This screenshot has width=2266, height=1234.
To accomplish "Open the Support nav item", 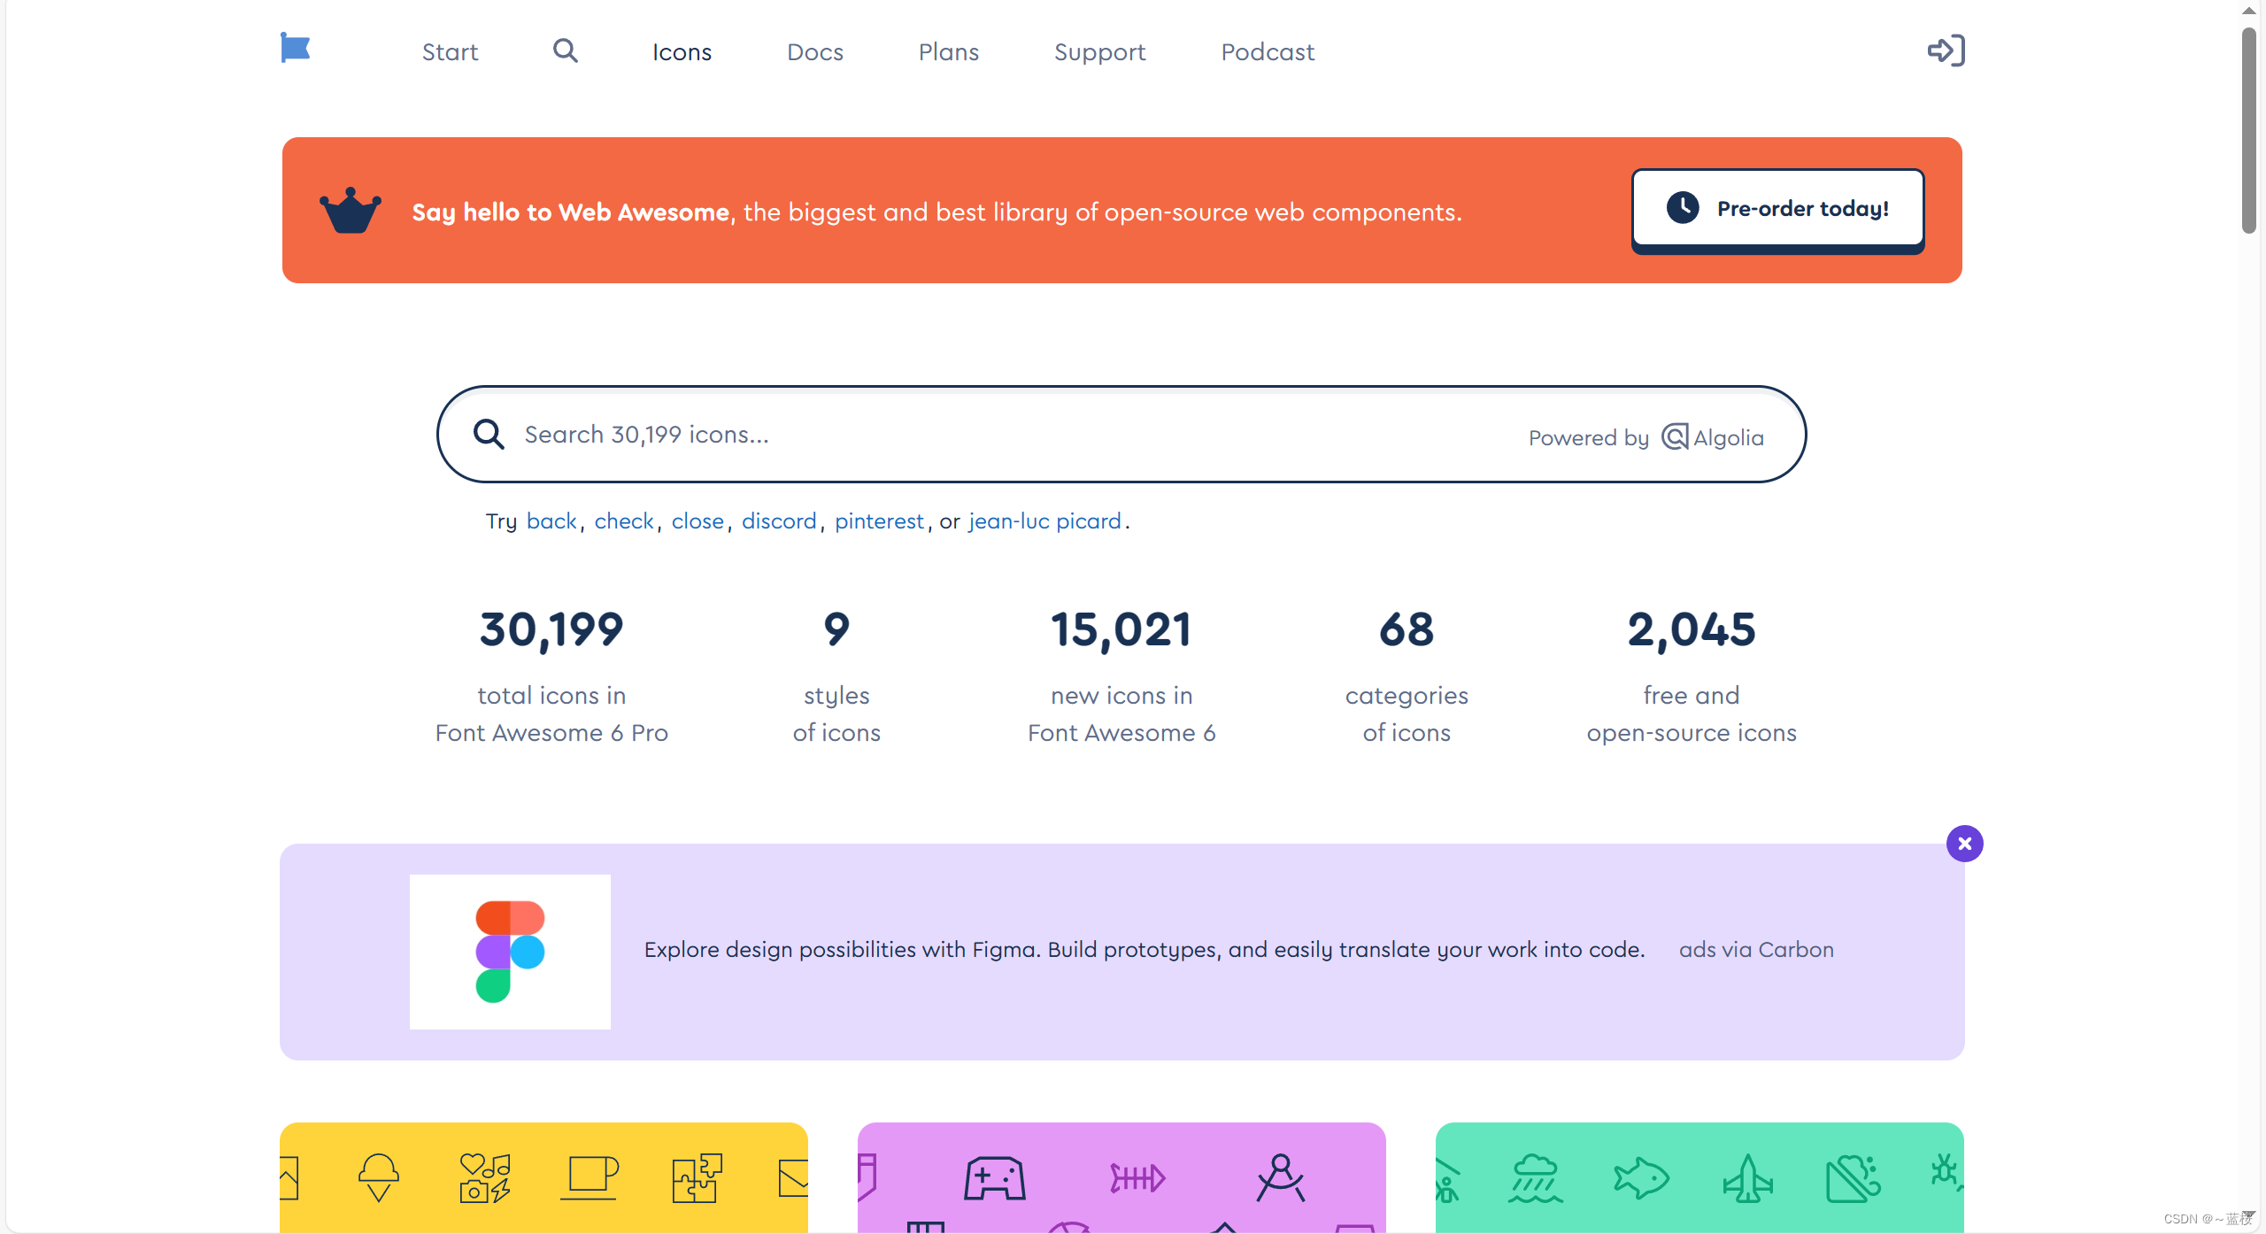I will tap(1100, 52).
